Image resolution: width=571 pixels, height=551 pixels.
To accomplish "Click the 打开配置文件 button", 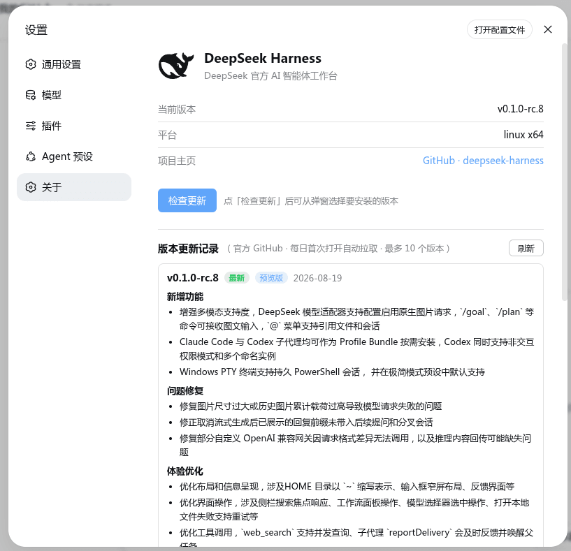I will coord(499,29).
